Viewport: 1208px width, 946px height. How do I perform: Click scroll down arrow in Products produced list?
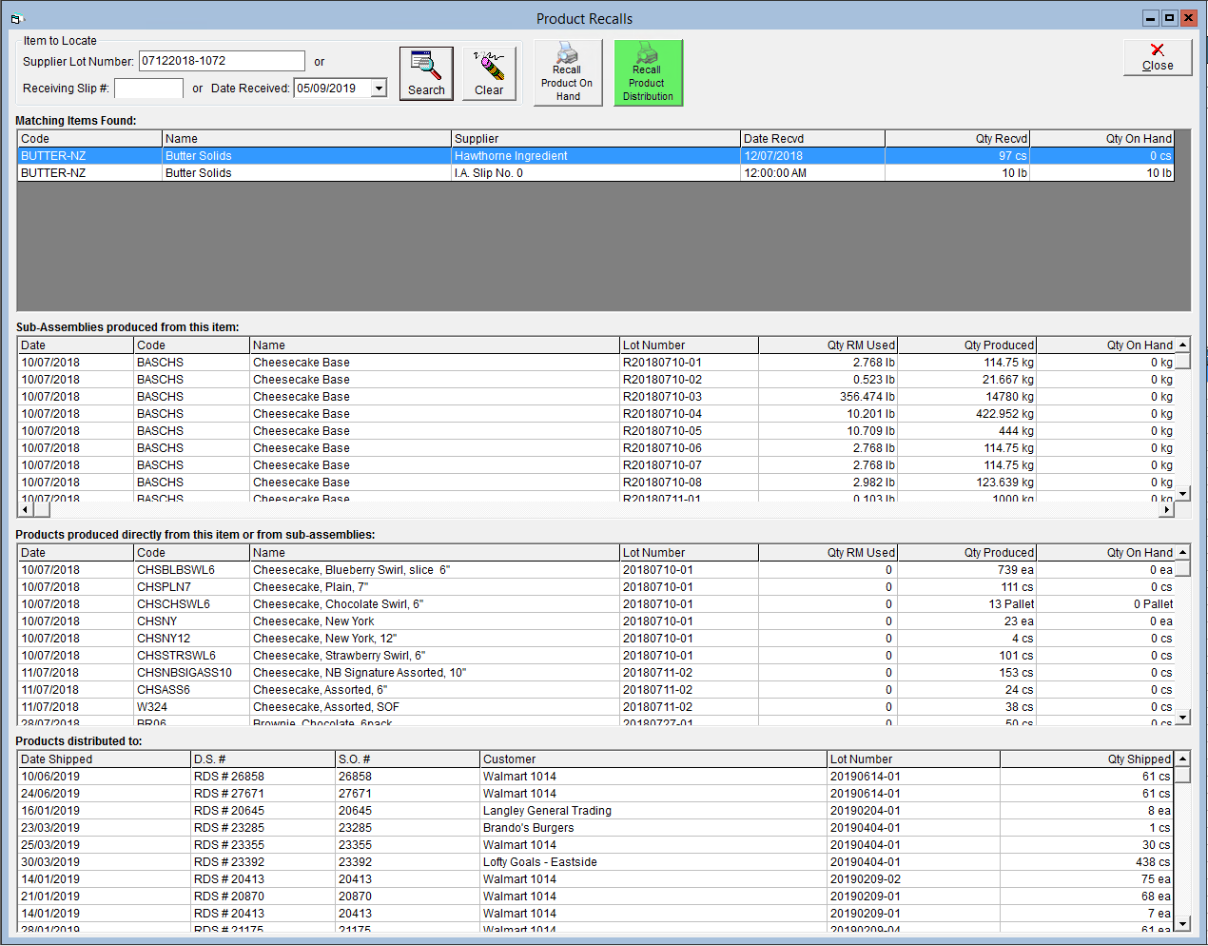(1182, 718)
